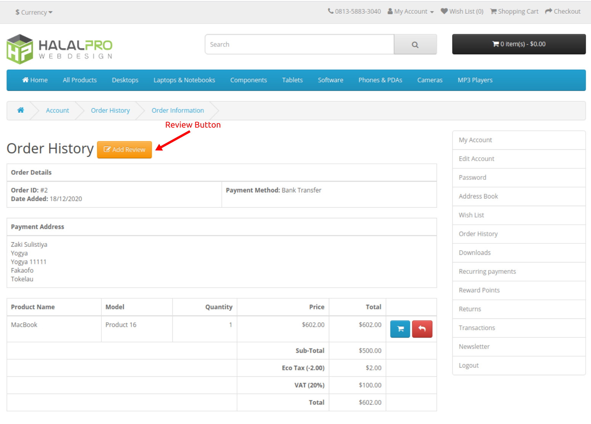
Task: Open Shopping Cart in top bar
Action: [x=514, y=11]
